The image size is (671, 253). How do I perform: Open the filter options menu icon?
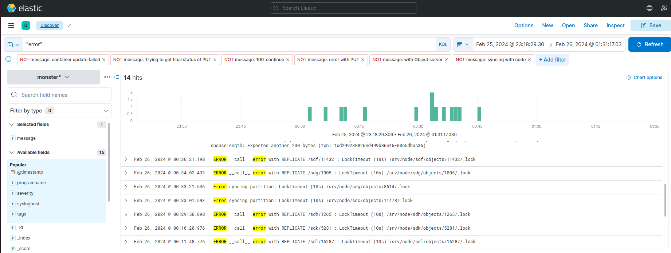pos(8,59)
